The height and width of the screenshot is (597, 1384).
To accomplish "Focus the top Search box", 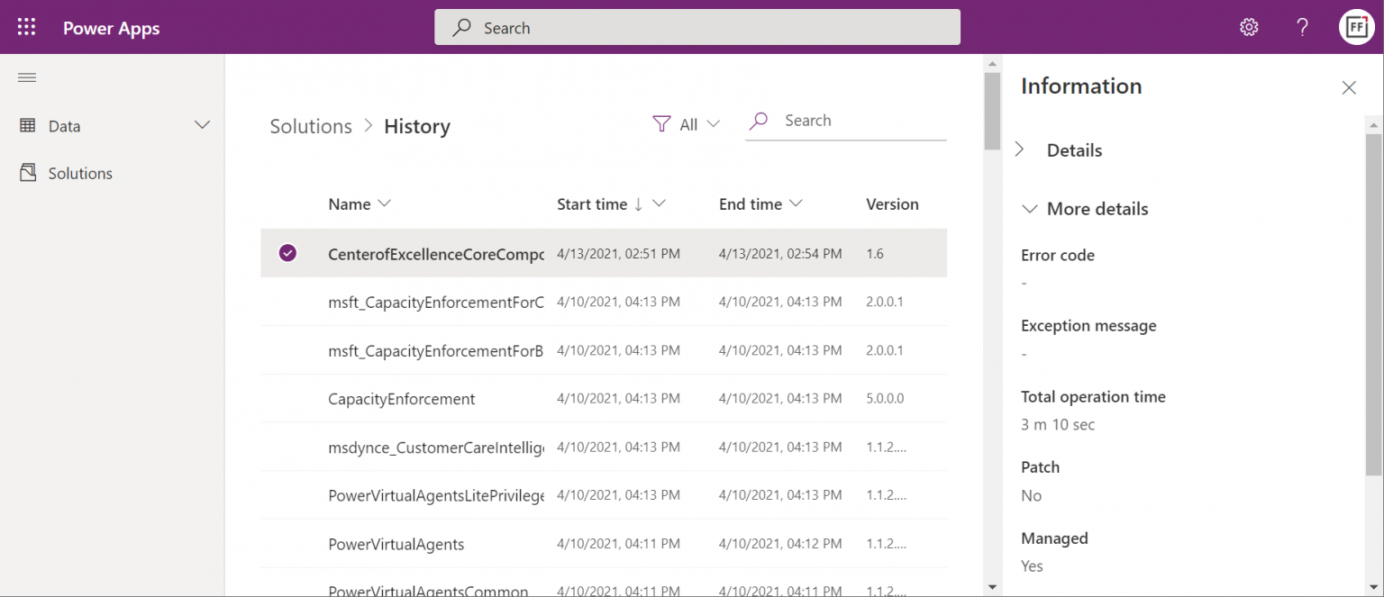I will click(697, 27).
